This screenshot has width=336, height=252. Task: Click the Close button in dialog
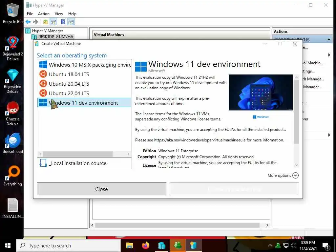(x=101, y=189)
